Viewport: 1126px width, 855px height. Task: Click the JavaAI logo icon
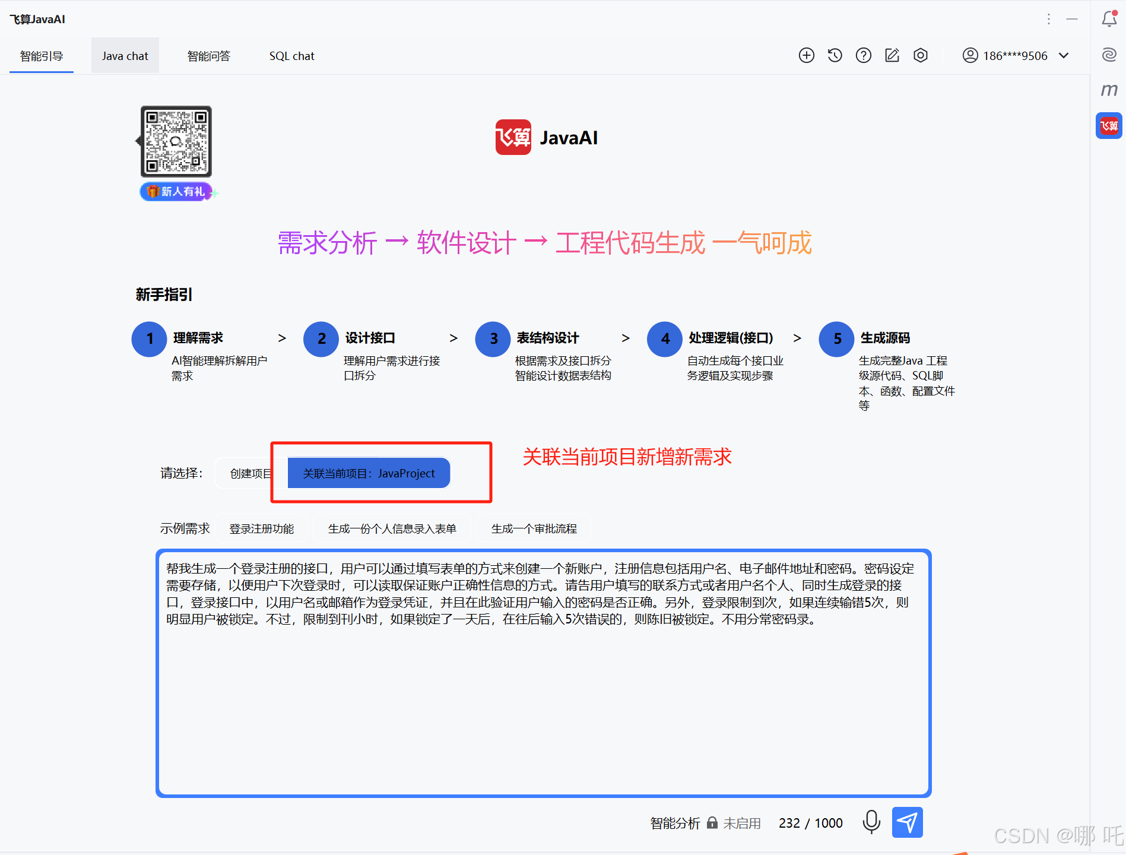[513, 137]
